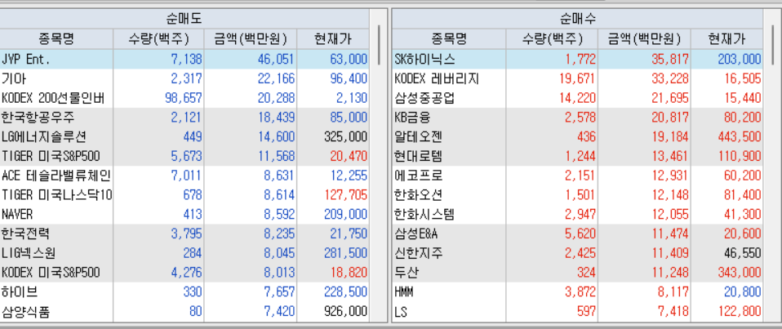The height and width of the screenshot is (329, 782).
Task: Click 한화시스템 price 41,300
Action: click(743, 215)
